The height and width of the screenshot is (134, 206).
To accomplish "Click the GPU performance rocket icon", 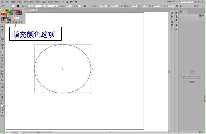I will click(76, 2).
